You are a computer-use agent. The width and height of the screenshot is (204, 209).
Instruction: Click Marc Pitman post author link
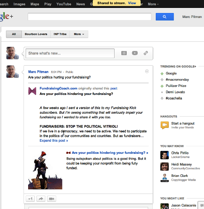coord(38,72)
